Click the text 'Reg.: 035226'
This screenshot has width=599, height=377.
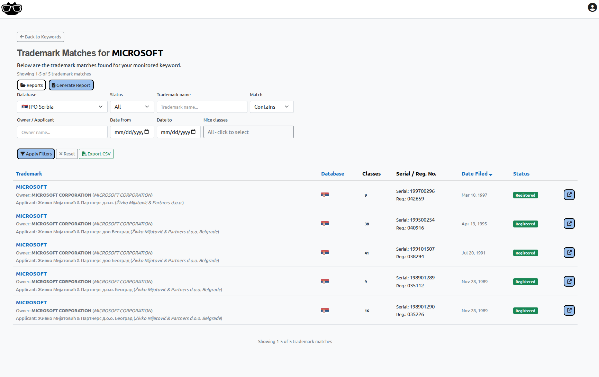[x=410, y=314]
